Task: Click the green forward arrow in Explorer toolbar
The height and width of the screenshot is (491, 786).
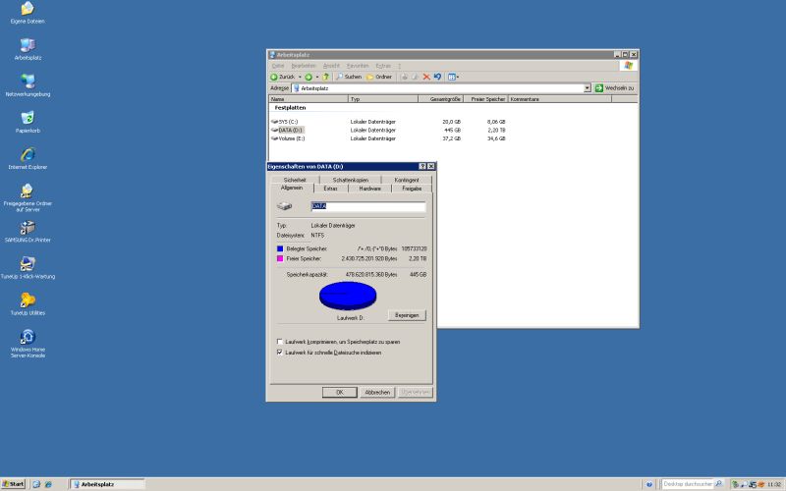Action: pyautogui.click(x=309, y=77)
